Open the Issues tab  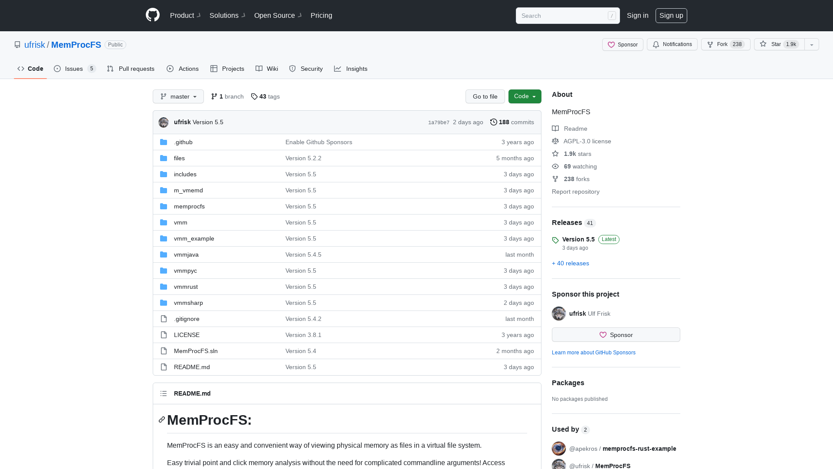(x=75, y=69)
